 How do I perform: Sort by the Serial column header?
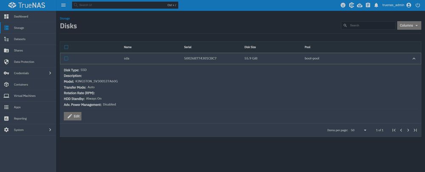click(x=187, y=47)
